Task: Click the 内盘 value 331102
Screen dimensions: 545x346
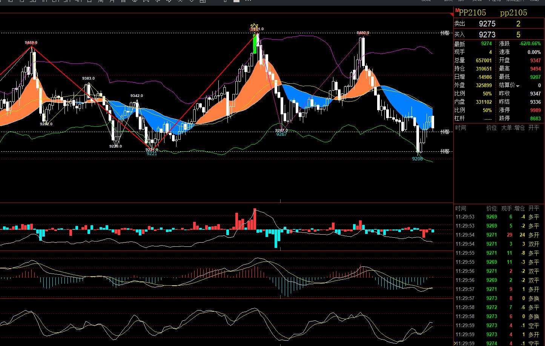Action: [484, 102]
